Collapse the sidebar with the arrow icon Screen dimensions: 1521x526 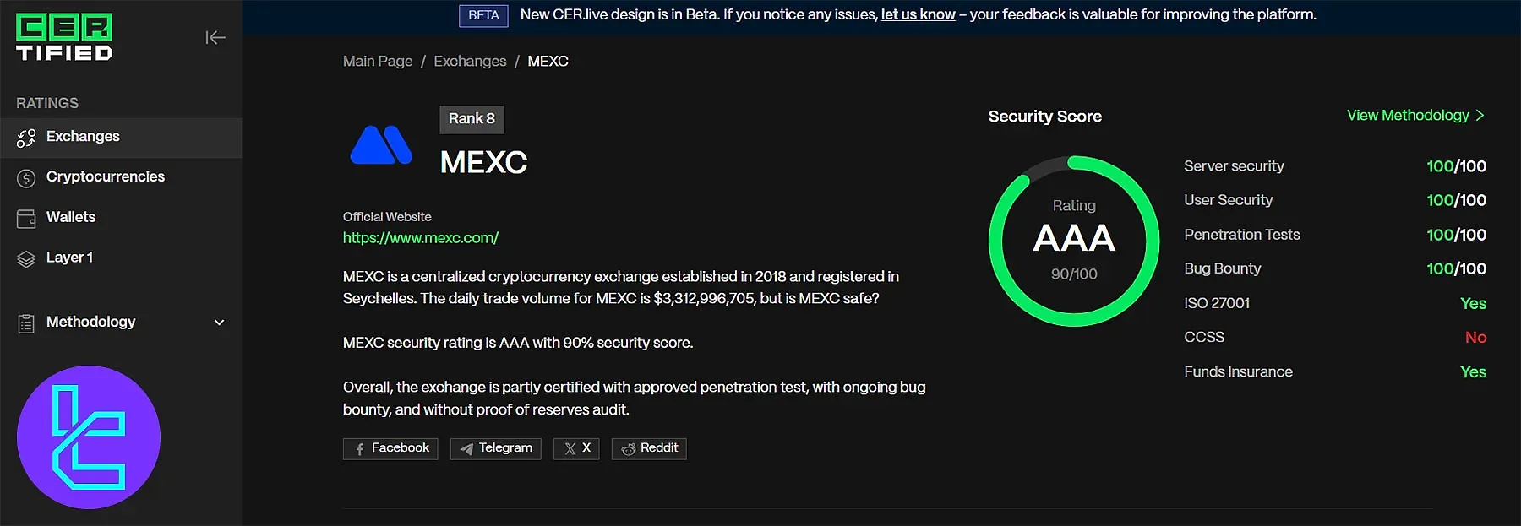pyautogui.click(x=215, y=37)
